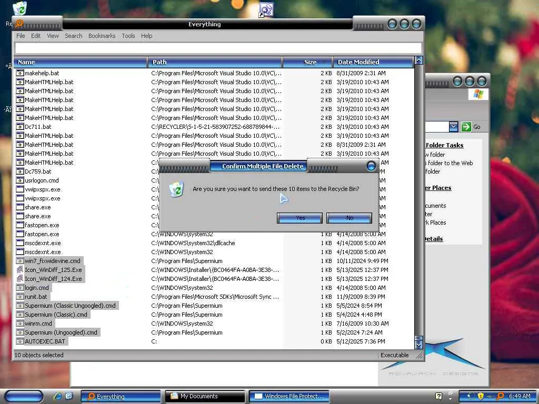Viewport: 539px width, 404px height.
Task: Sort results by the Size column header
Action: (307, 62)
